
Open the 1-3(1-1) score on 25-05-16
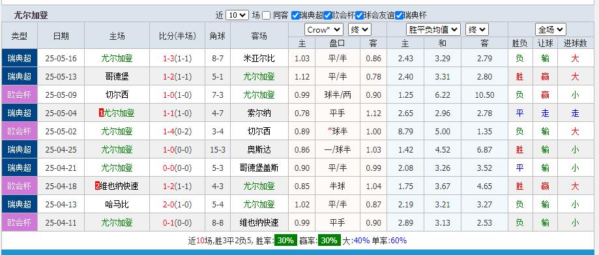pos(177,59)
